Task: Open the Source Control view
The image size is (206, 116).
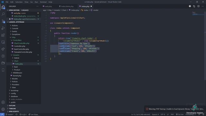Action: pyautogui.click(x=3, y=21)
